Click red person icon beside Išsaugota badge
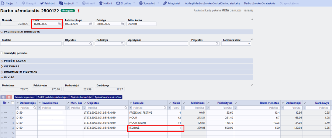The width and height of the screenshot is (332, 138). [78, 11]
